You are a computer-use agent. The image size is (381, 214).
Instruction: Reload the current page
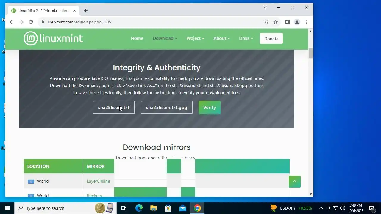point(31,22)
